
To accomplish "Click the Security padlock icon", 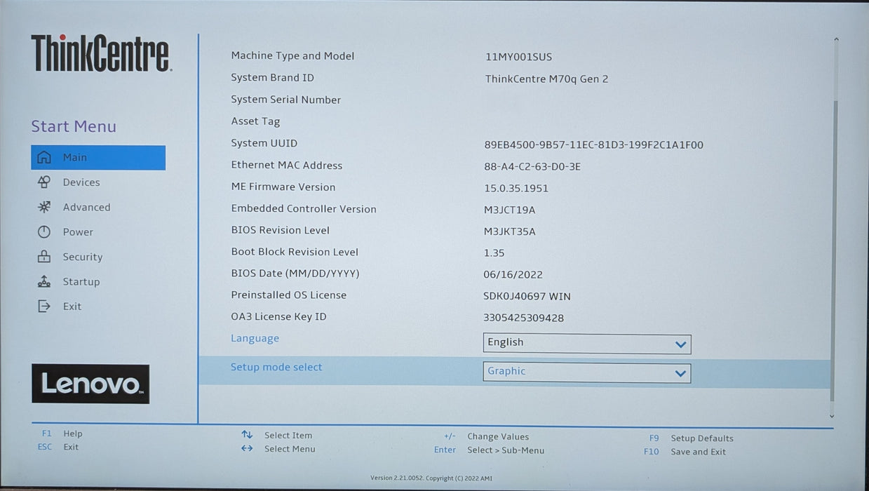I will click(44, 257).
